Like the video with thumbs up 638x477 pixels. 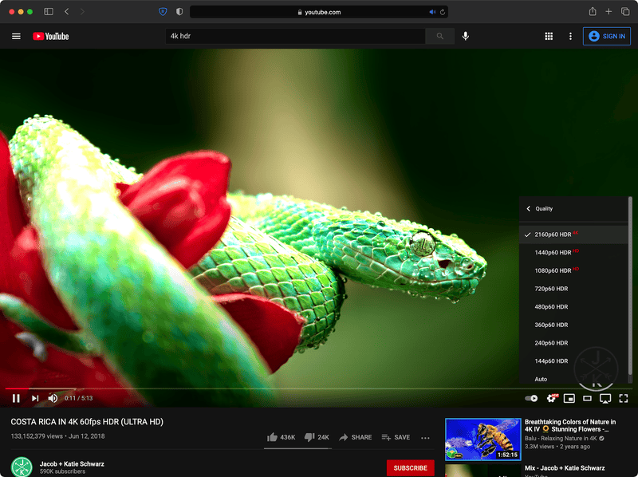[x=282, y=437]
